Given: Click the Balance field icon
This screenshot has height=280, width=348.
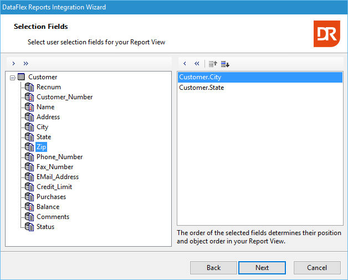Looking at the screenshot, I should [x=29, y=207].
